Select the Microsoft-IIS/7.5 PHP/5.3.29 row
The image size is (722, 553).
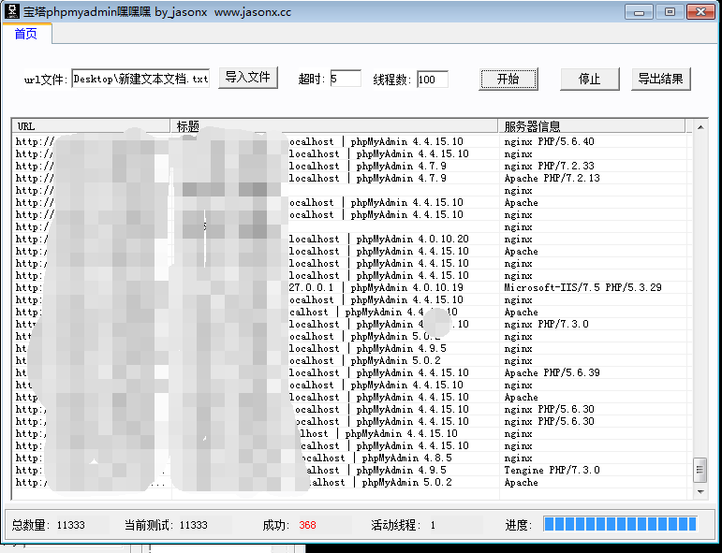coord(582,288)
